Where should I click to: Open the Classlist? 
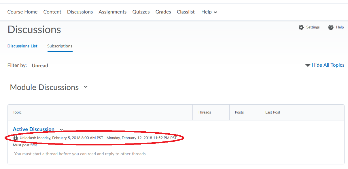tap(186, 12)
